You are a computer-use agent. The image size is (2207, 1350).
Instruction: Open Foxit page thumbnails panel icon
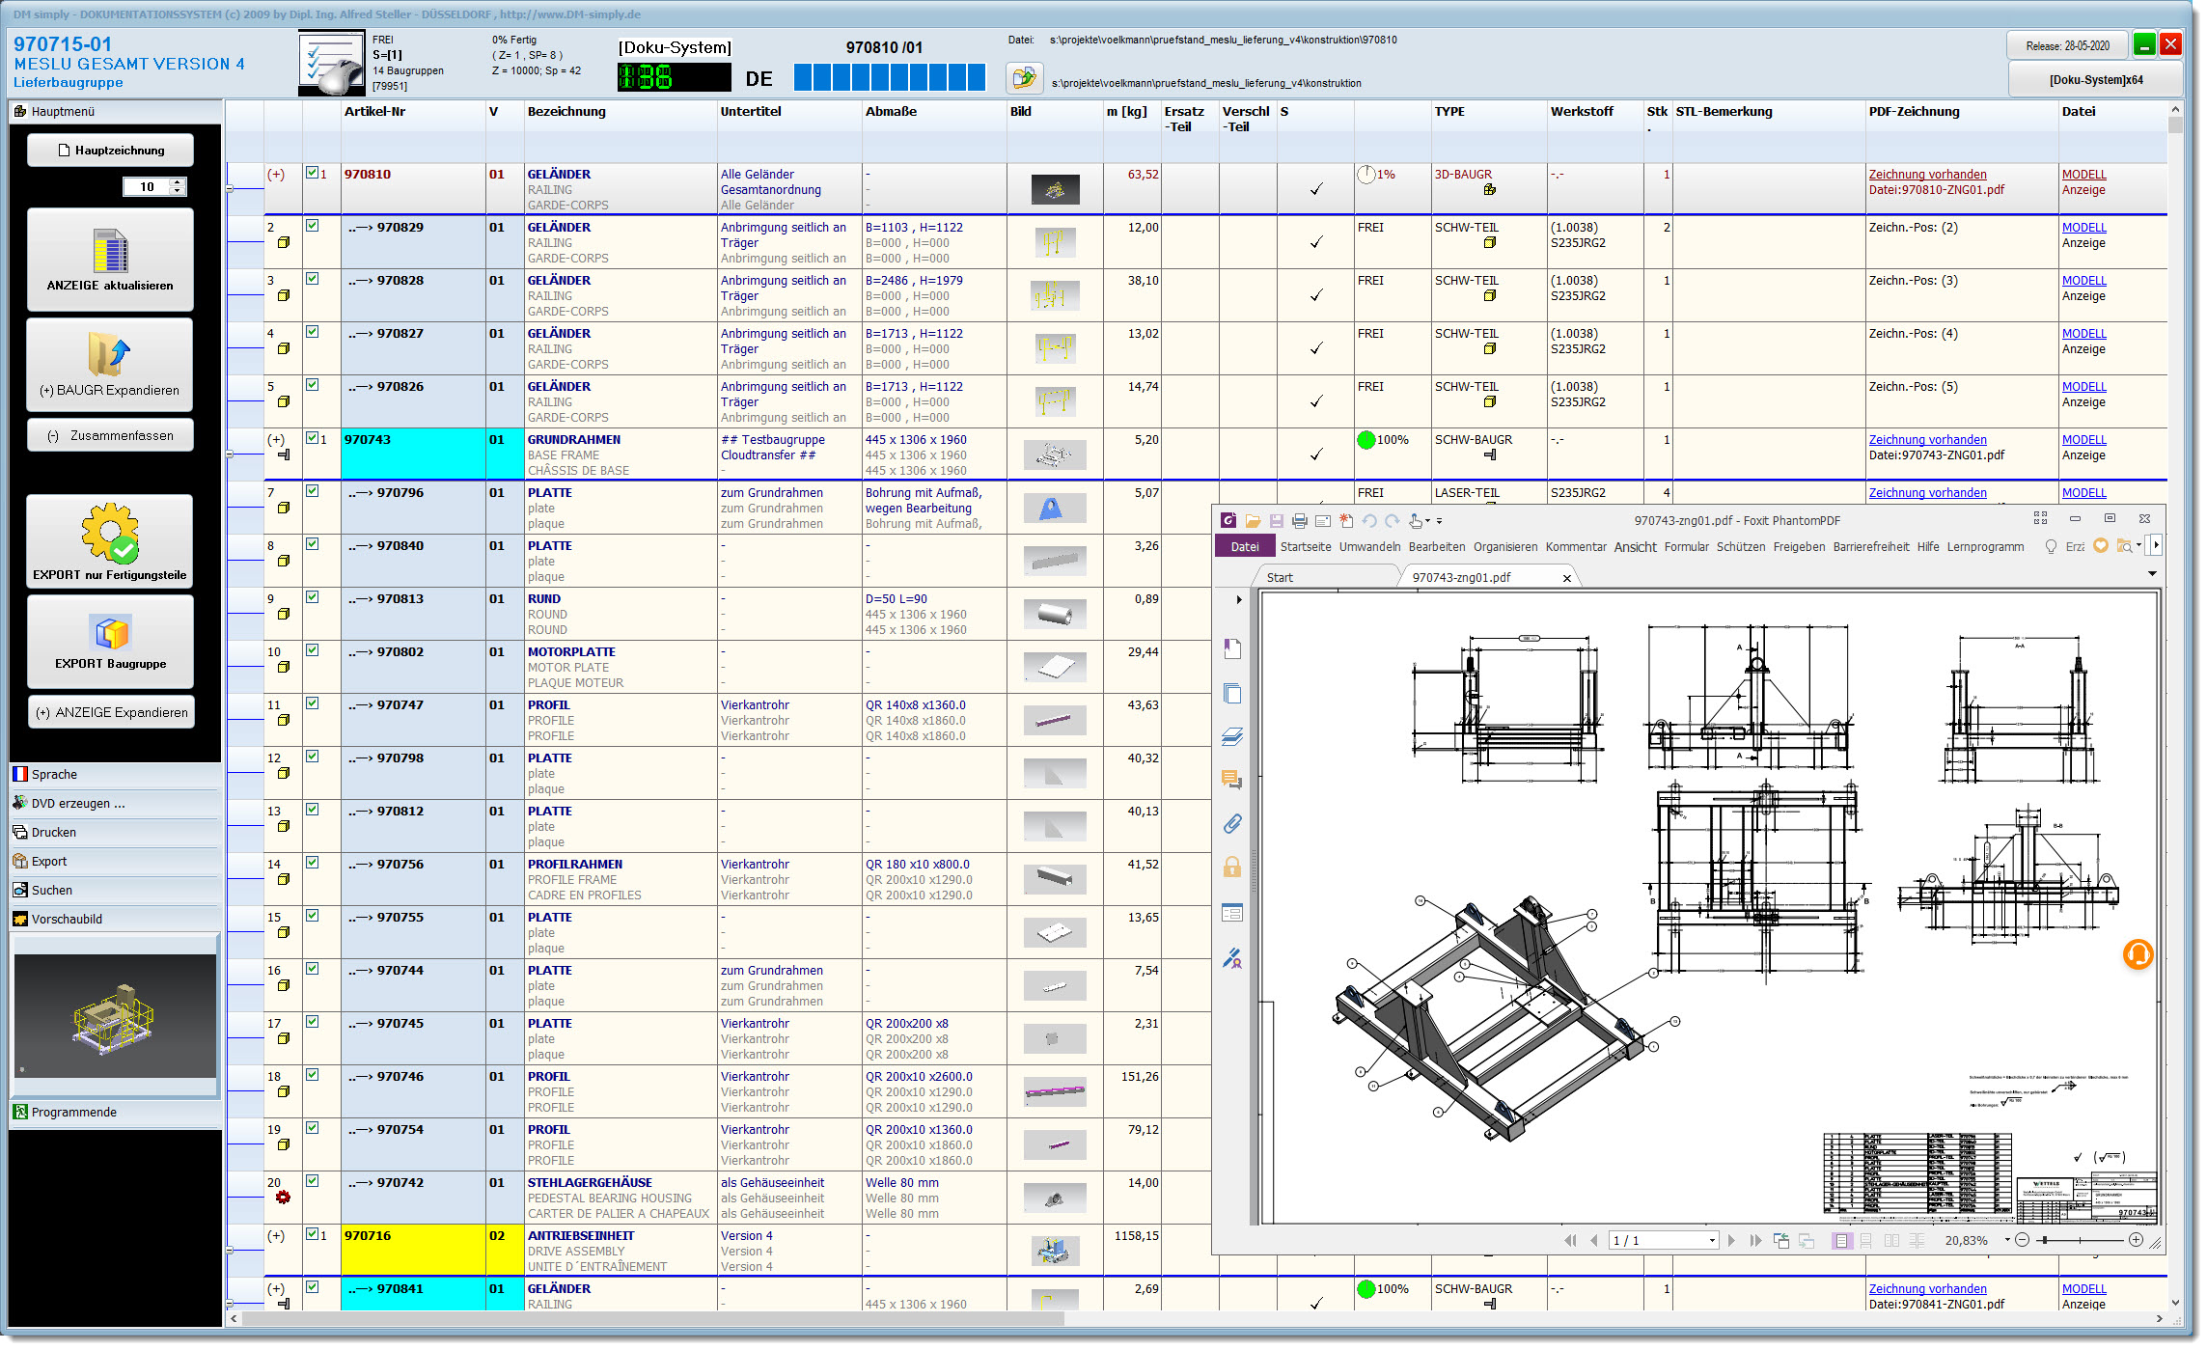pyautogui.click(x=1232, y=694)
